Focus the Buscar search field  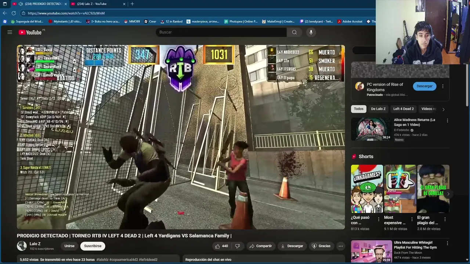tap(221, 32)
